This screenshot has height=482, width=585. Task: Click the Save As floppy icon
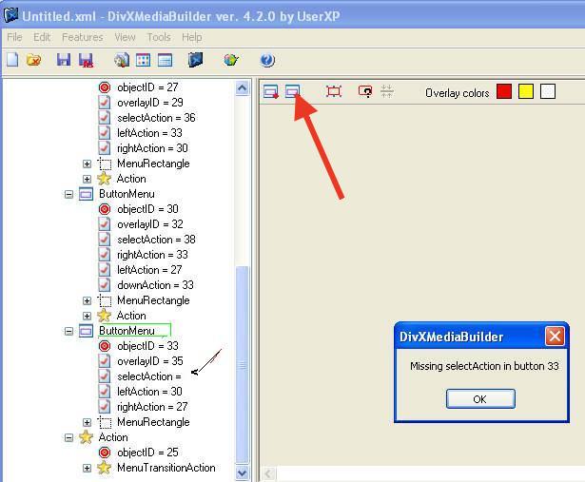(86, 60)
